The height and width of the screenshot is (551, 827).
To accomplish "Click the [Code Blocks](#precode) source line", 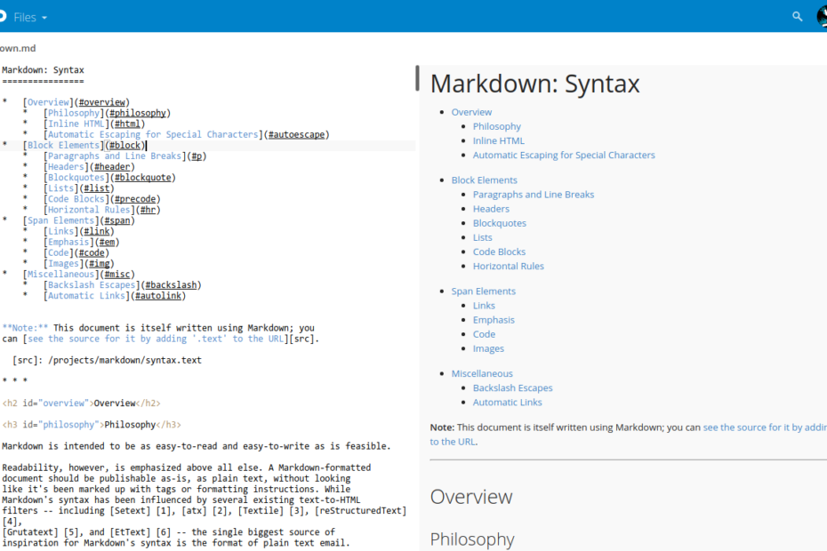I will [101, 199].
